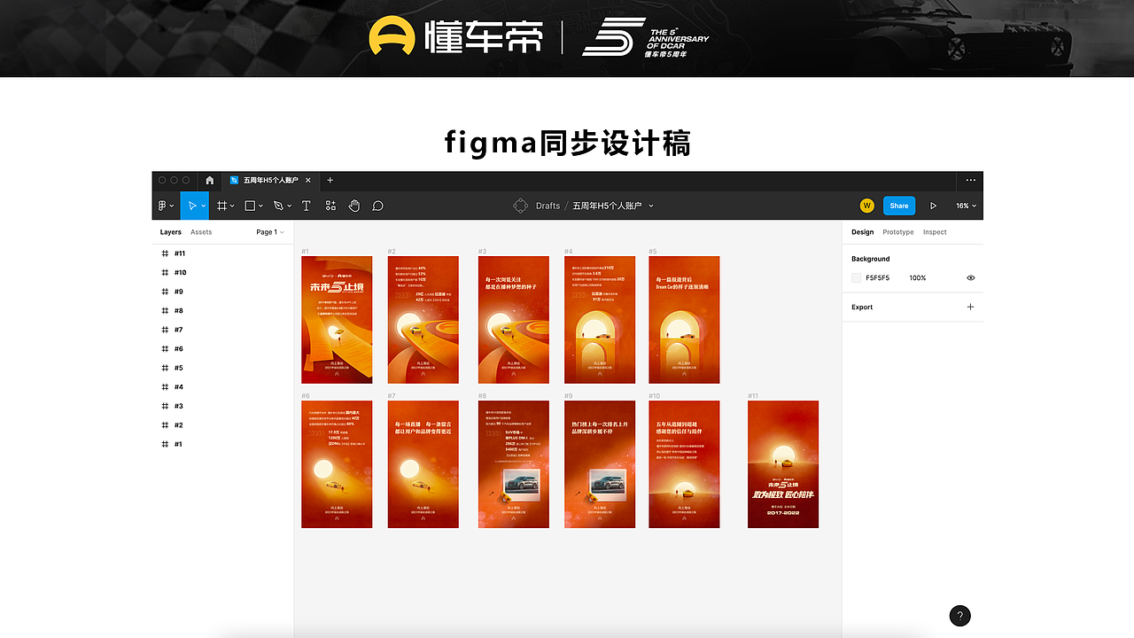Edit the F5F5F5 hex value field
This screenshot has width=1134, height=638.
coord(878,277)
